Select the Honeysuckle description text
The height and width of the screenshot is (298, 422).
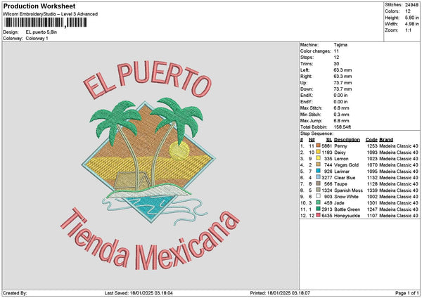click(x=347, y=216)
